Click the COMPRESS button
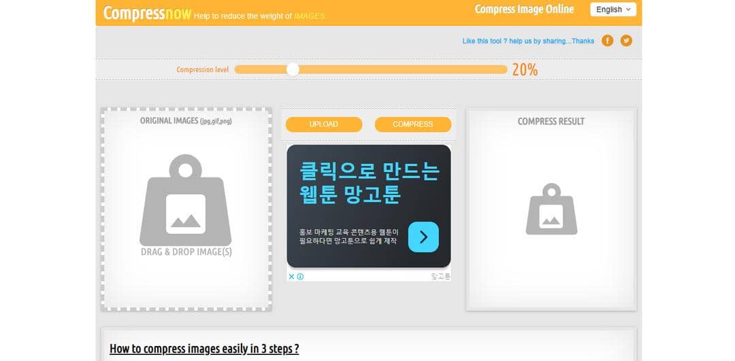The image size is (735, 361). tap(413, 124)
